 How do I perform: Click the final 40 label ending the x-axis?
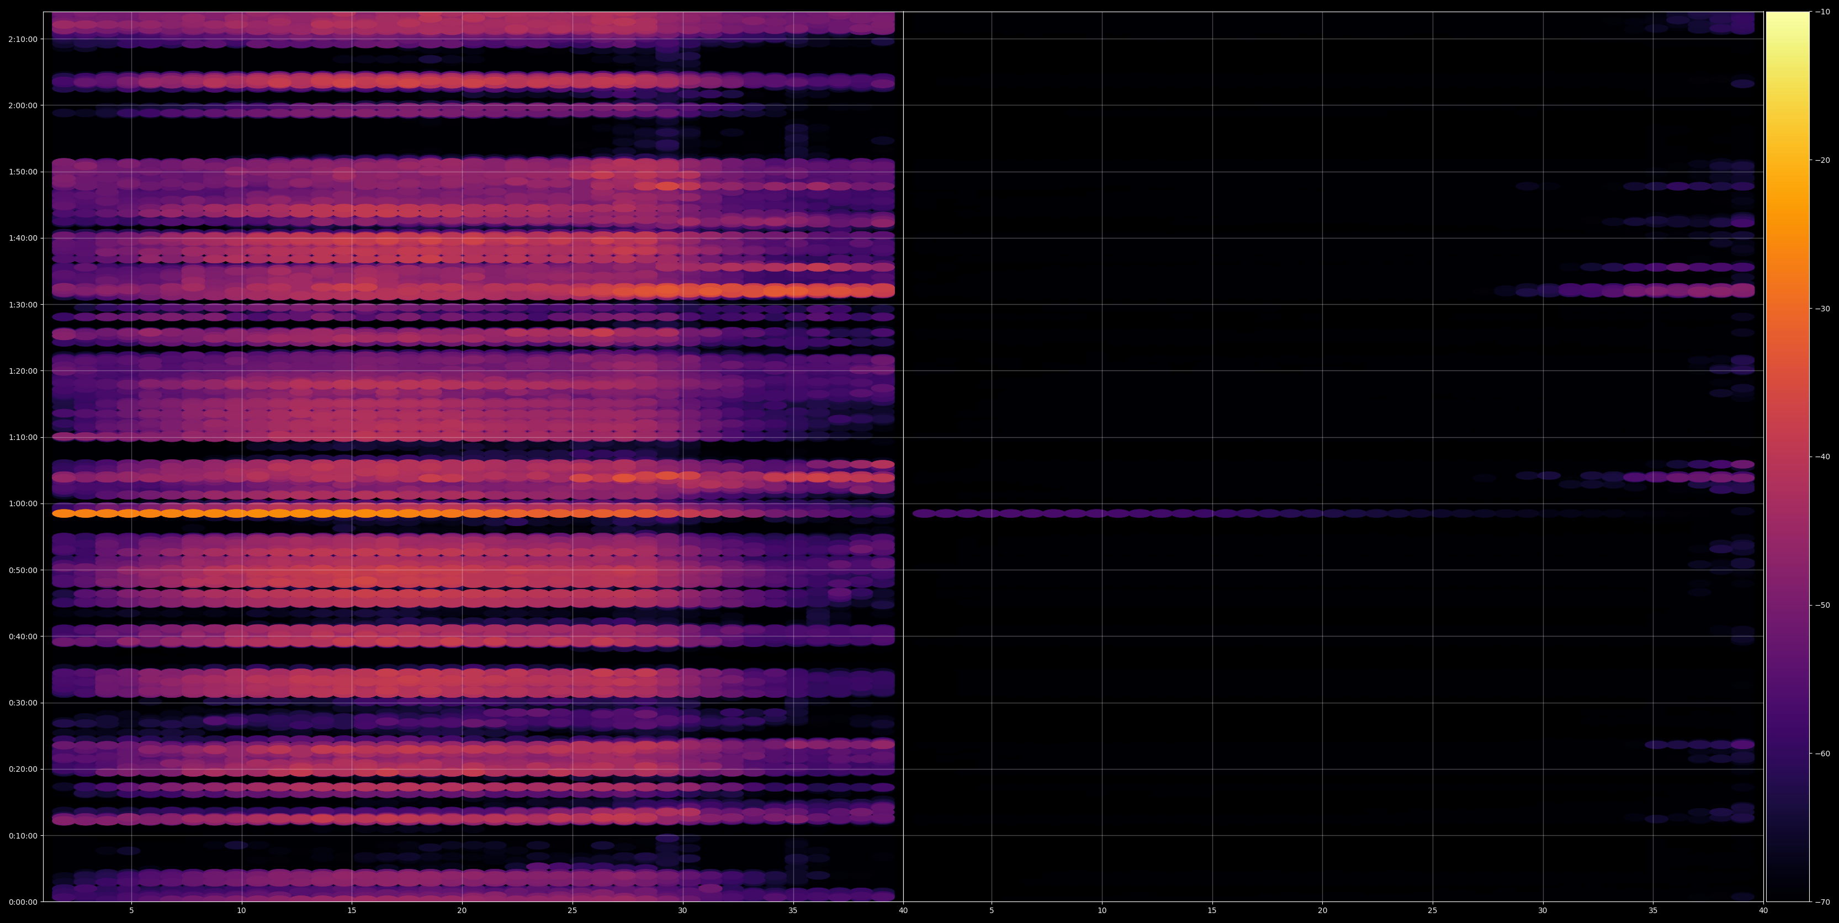click(1763, 911)
